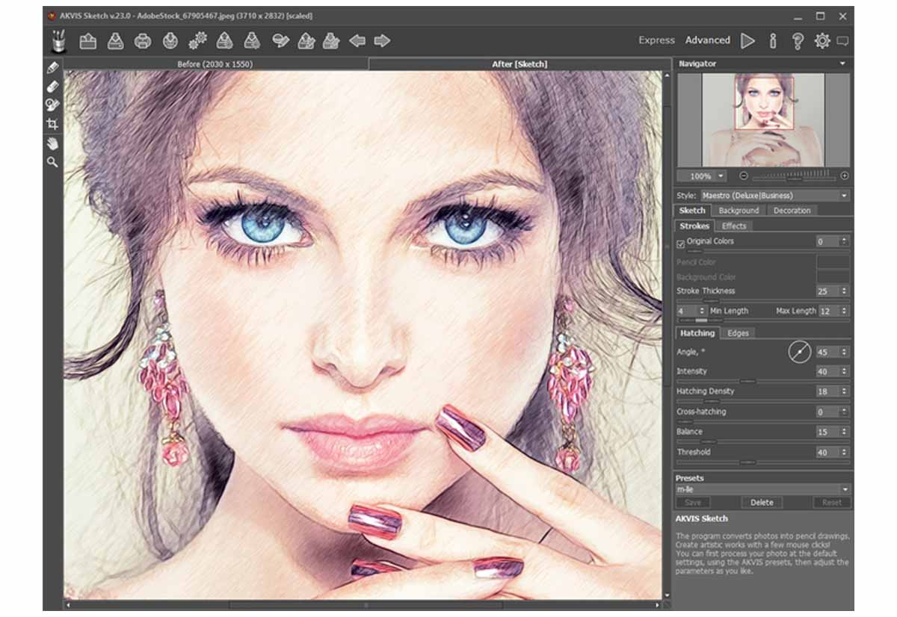Click the Reset preset button
Screen dimensions: 897x617
(x=831, y=503)
